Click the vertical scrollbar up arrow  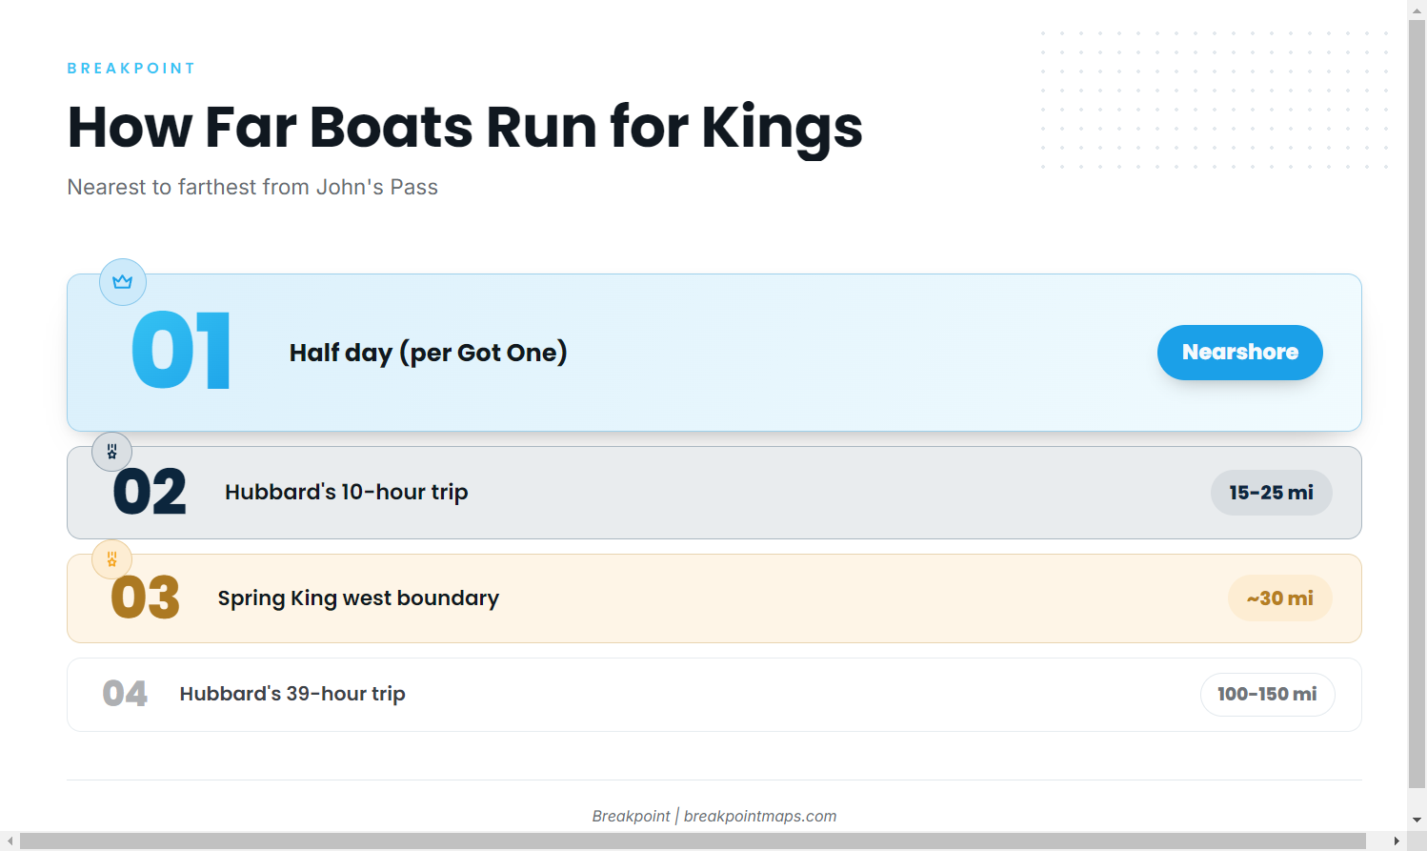tap(1417, 9)
